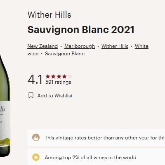
Task: Click the second red rating star
Action: [53, 76]
